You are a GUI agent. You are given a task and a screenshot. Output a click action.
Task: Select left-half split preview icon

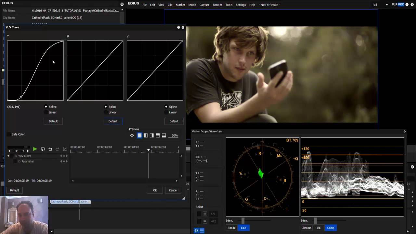[x=146, y=136]
